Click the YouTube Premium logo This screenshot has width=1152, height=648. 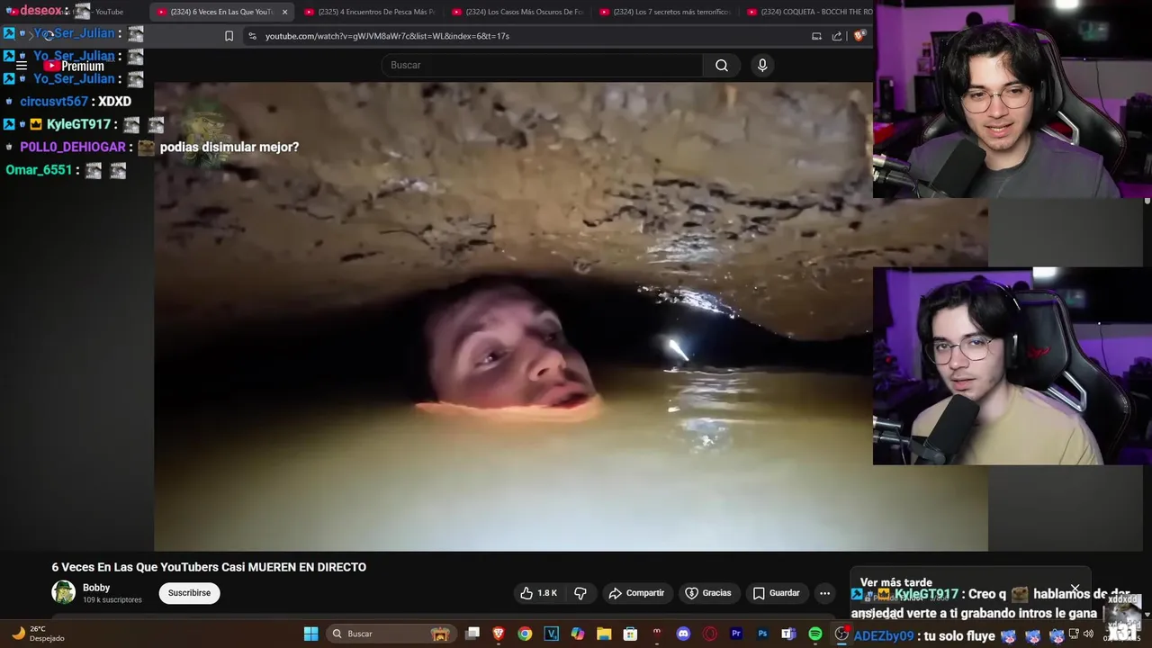pos(74,66)
